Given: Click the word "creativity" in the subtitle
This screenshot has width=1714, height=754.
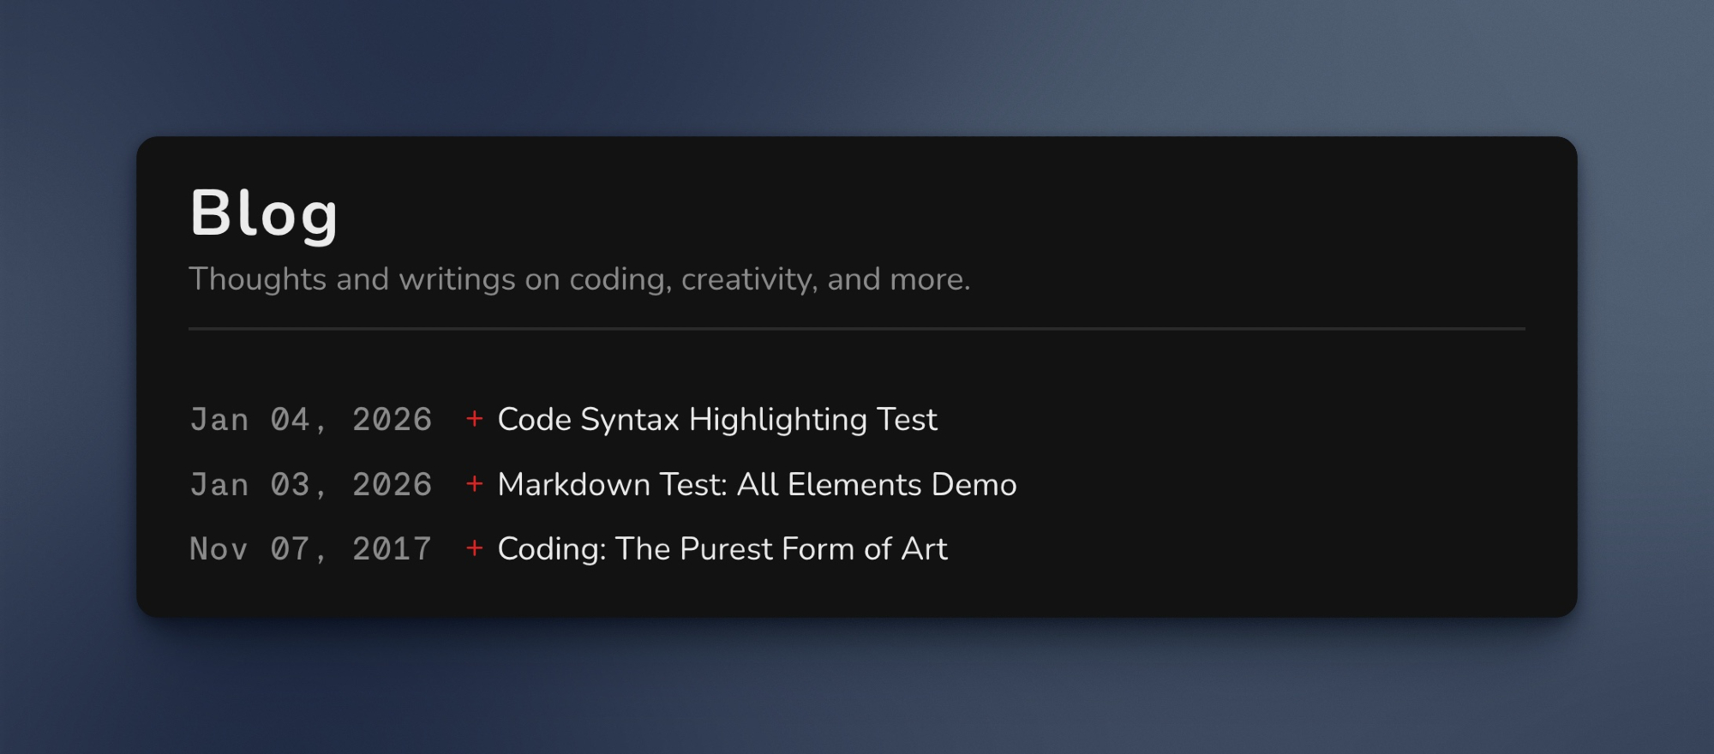Looking at the screenshot, I should click(x=749, y=279).
